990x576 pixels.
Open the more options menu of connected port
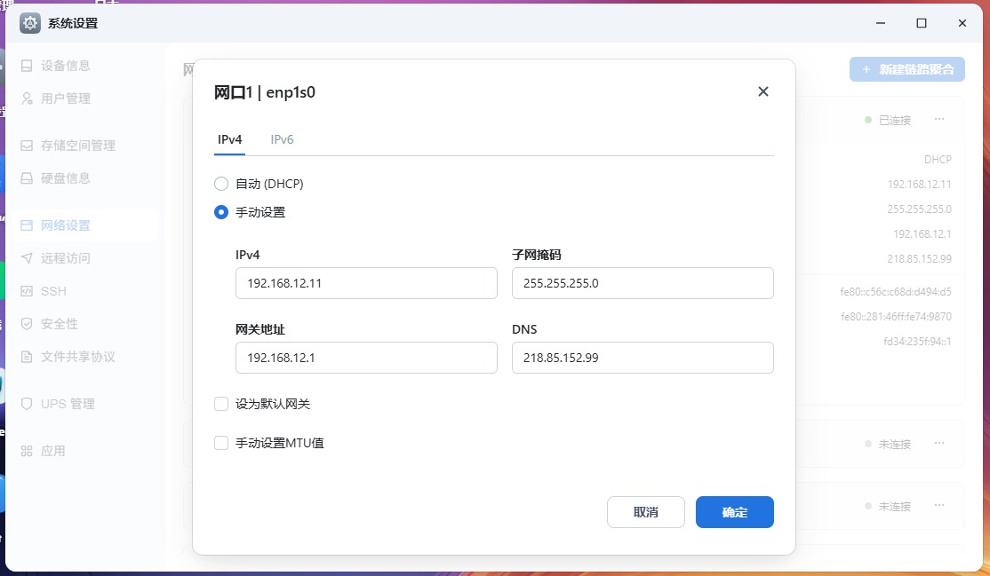[938, 120]
